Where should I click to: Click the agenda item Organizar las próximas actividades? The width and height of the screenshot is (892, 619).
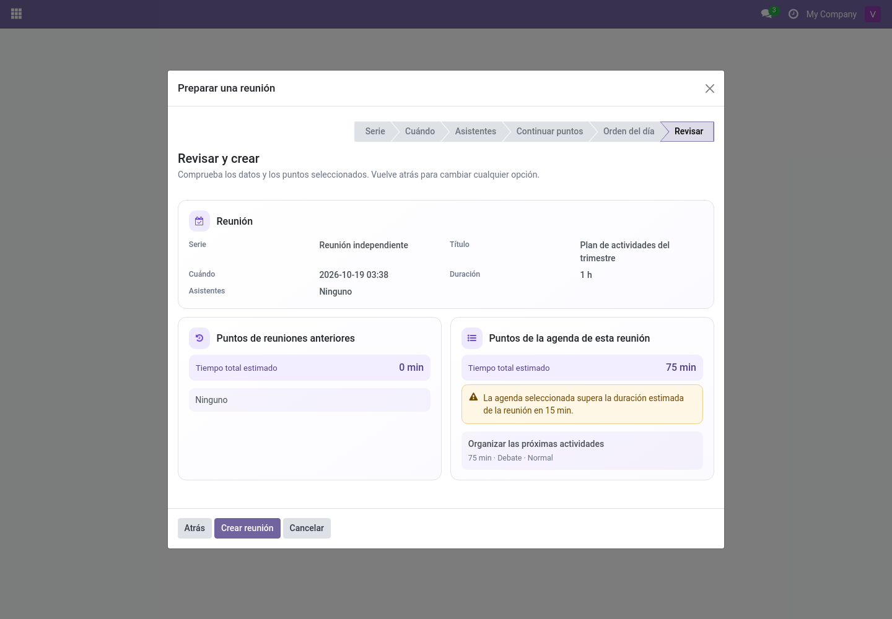click(582, 451)
